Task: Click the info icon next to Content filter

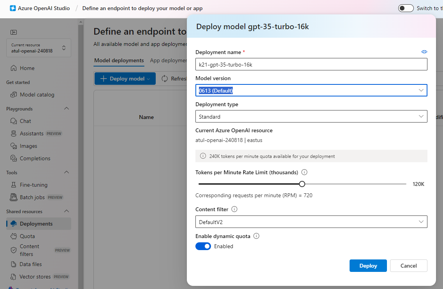Action: [x=234, y=209]
